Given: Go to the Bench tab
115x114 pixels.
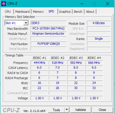Looking at the screenshot, I should (78, 12).
